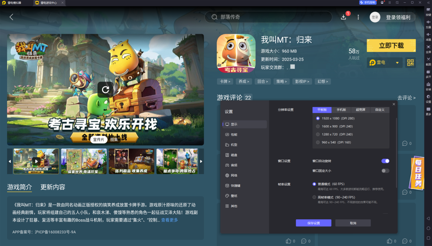Viewport: 432px width, 246px height.
Task: Switch to 平板版 resolution tab
Action: click(322, 110)
